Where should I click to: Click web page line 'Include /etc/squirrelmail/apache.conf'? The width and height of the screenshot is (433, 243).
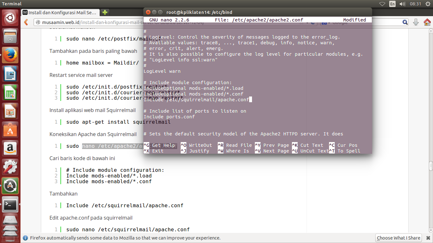125,205
